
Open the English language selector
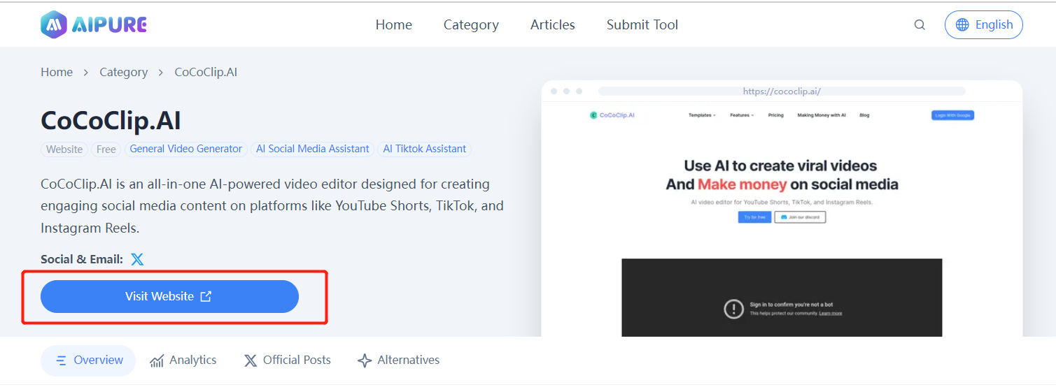pyautogui.click(x=984, y=25)
